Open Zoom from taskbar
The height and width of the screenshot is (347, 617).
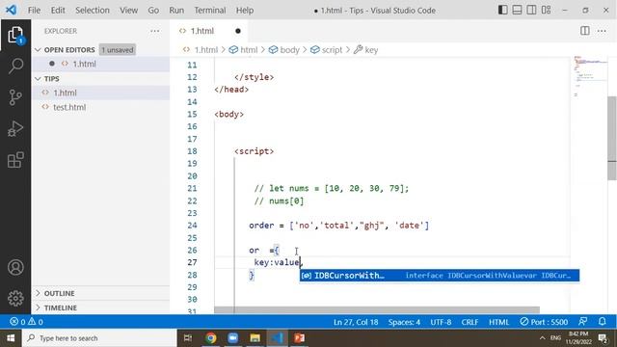233,338
